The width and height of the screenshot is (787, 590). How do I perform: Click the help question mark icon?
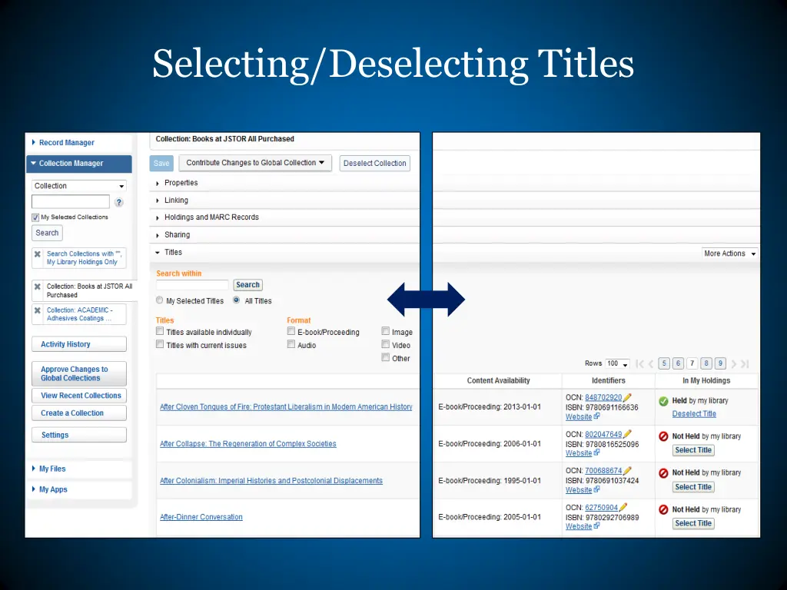(119, 203)
